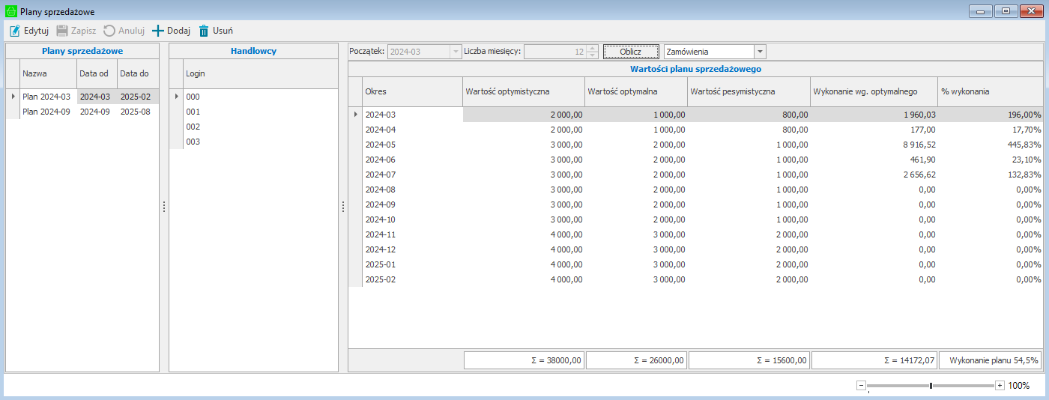Viewport: 1049px width, 400px height.
Task: Click the Usuń trash can icon
Action: tap(204, 31)
